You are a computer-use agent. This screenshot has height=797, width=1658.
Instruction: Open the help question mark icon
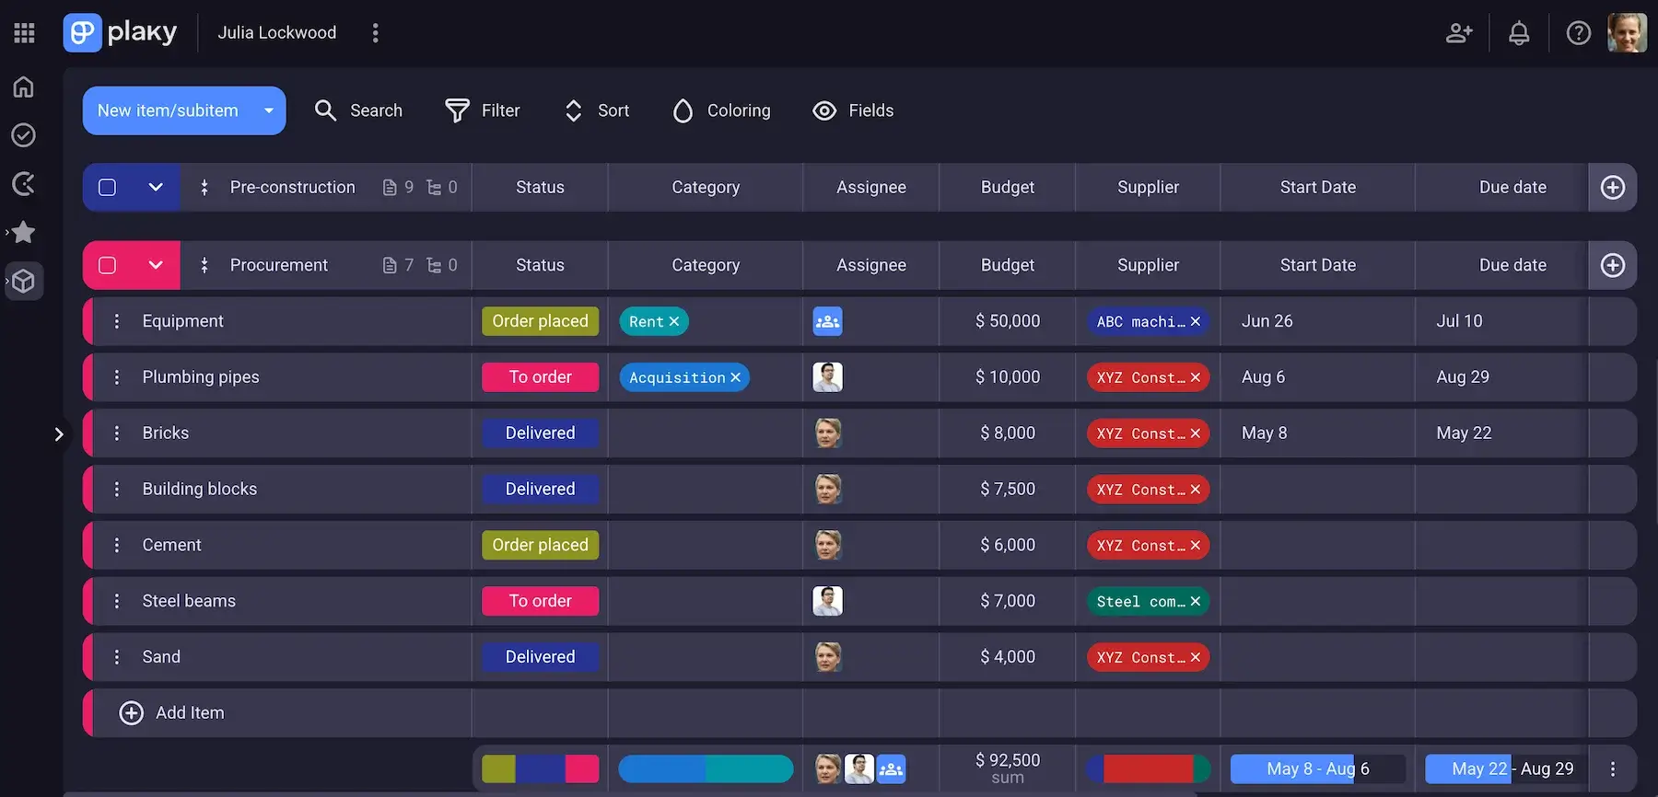coord(1579,33)
